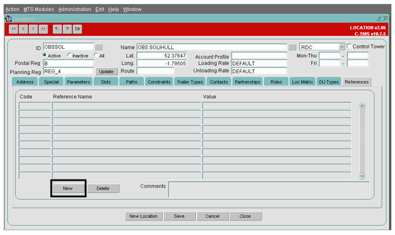Image resolution: width=395 pixels, height=235 pixels.
Task: Click the Account Profile field
Action: [x=259, y=55]
